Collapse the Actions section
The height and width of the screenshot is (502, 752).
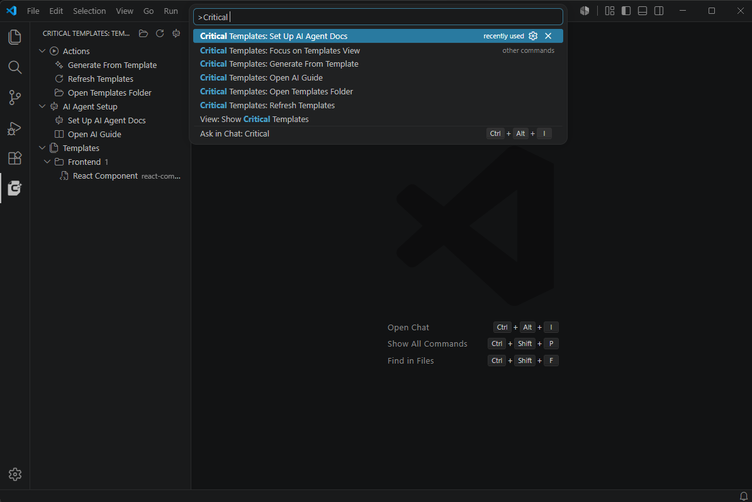[x=42, y=51]
